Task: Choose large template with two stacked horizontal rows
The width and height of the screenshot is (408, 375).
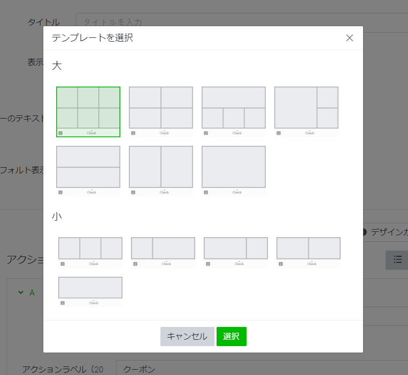Action: point(88,171)
